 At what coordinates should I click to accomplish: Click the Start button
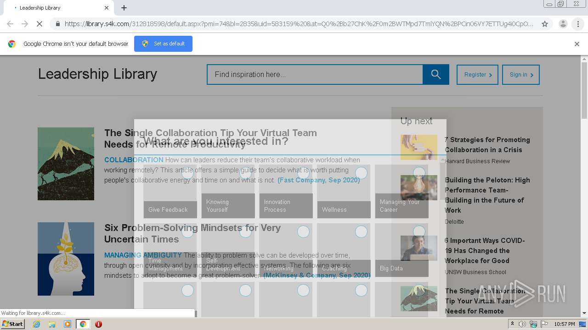point(13,324)
